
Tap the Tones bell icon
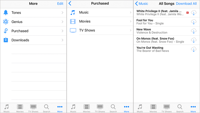click(6, 13)
